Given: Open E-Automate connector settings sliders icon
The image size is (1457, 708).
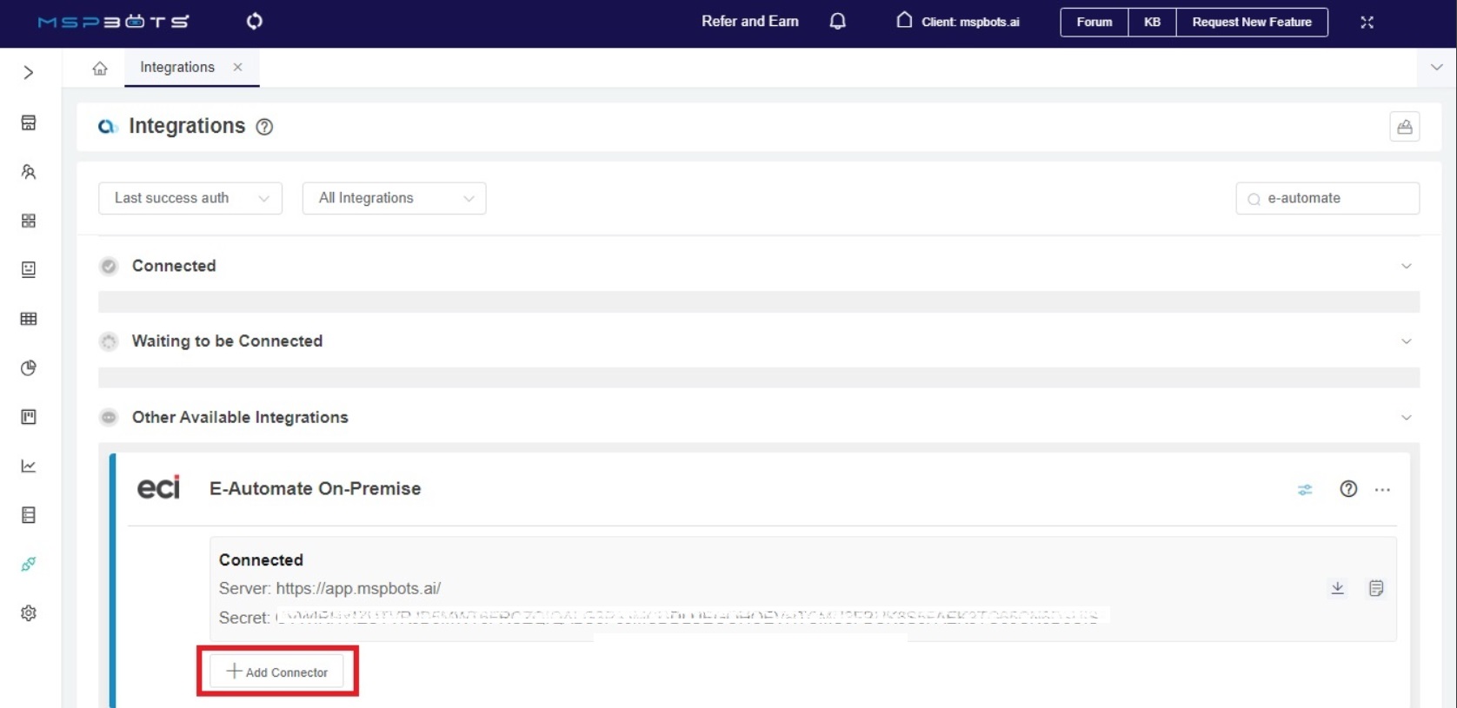Looking at the screenshot, I should [1305, 490].
